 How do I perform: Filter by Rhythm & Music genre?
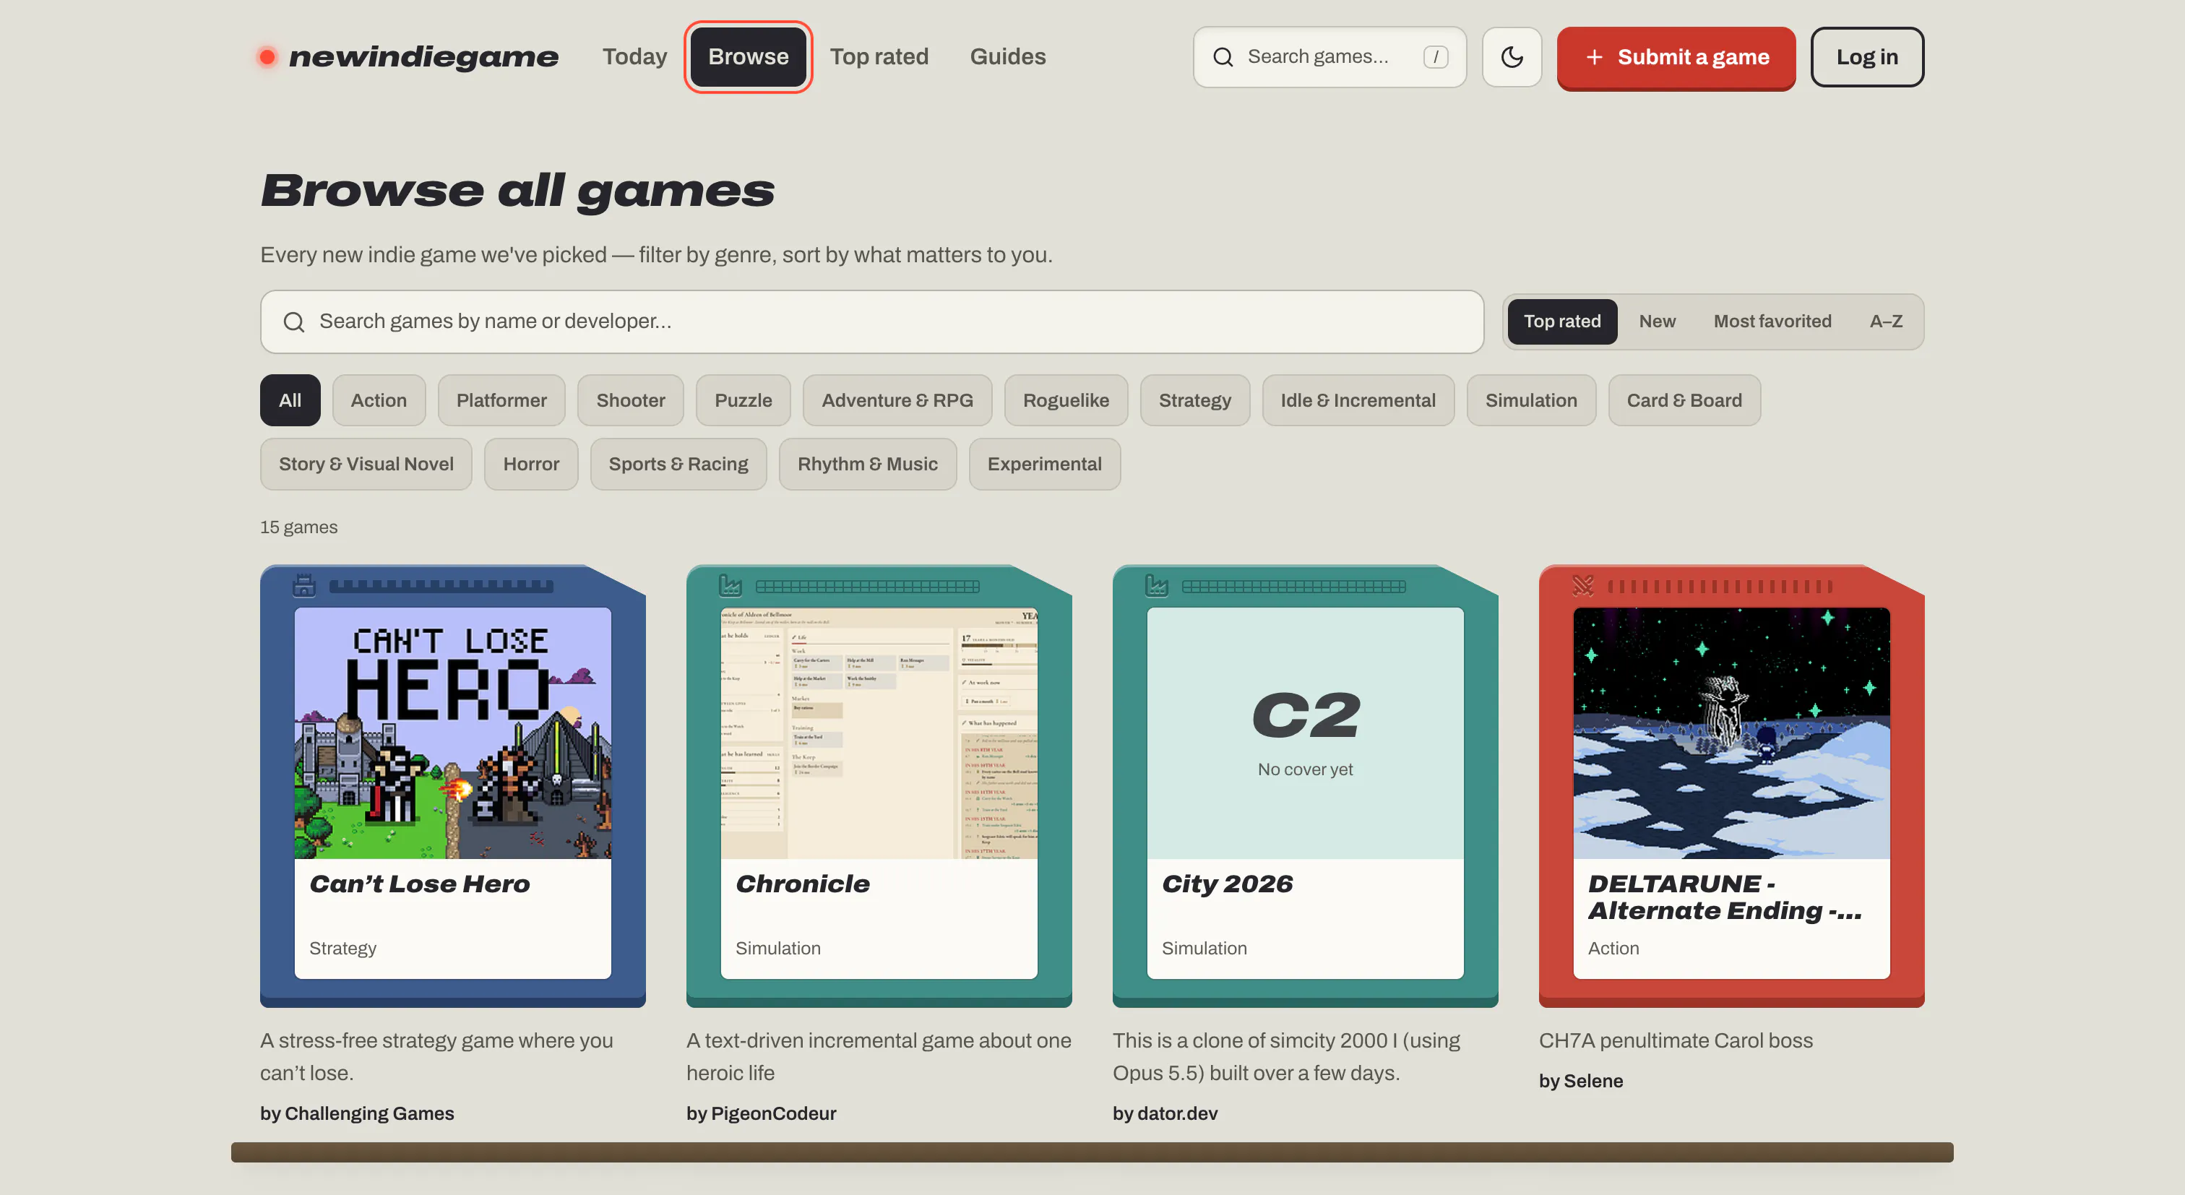pos(868,464)
